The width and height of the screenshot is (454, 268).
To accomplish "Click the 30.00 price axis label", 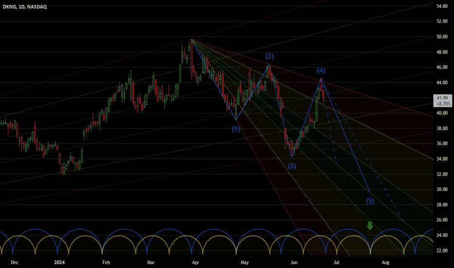I will (442, 189).
